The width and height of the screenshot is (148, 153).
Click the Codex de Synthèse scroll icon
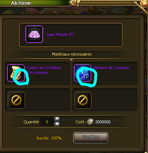coord(16,73)
